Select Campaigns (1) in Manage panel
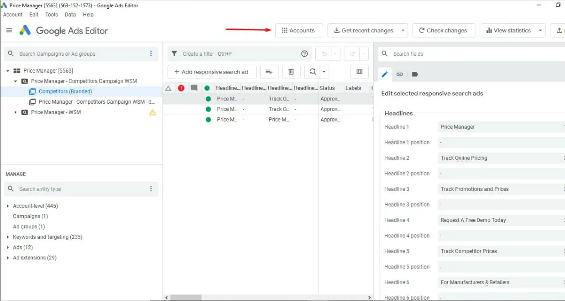This screenshot has width=565, height=301. coord(30,217)
